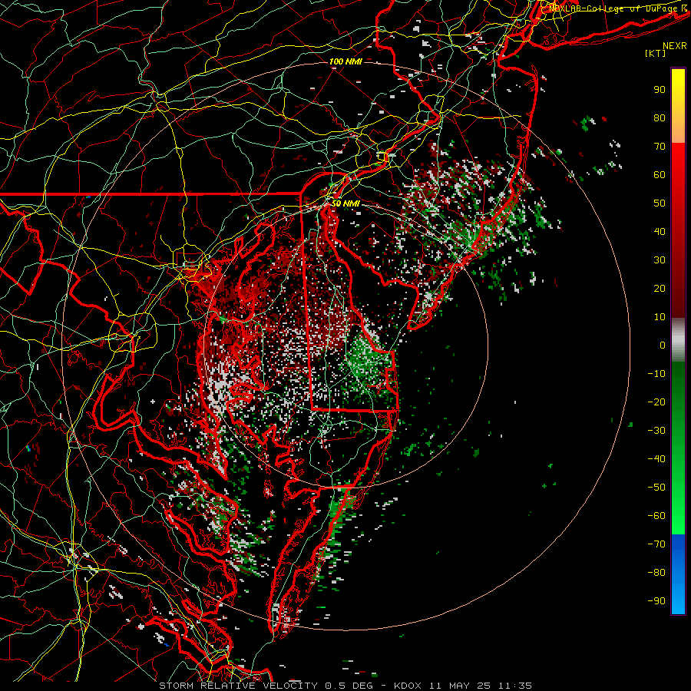Click the -80 knot scale label

click(656, 573)
